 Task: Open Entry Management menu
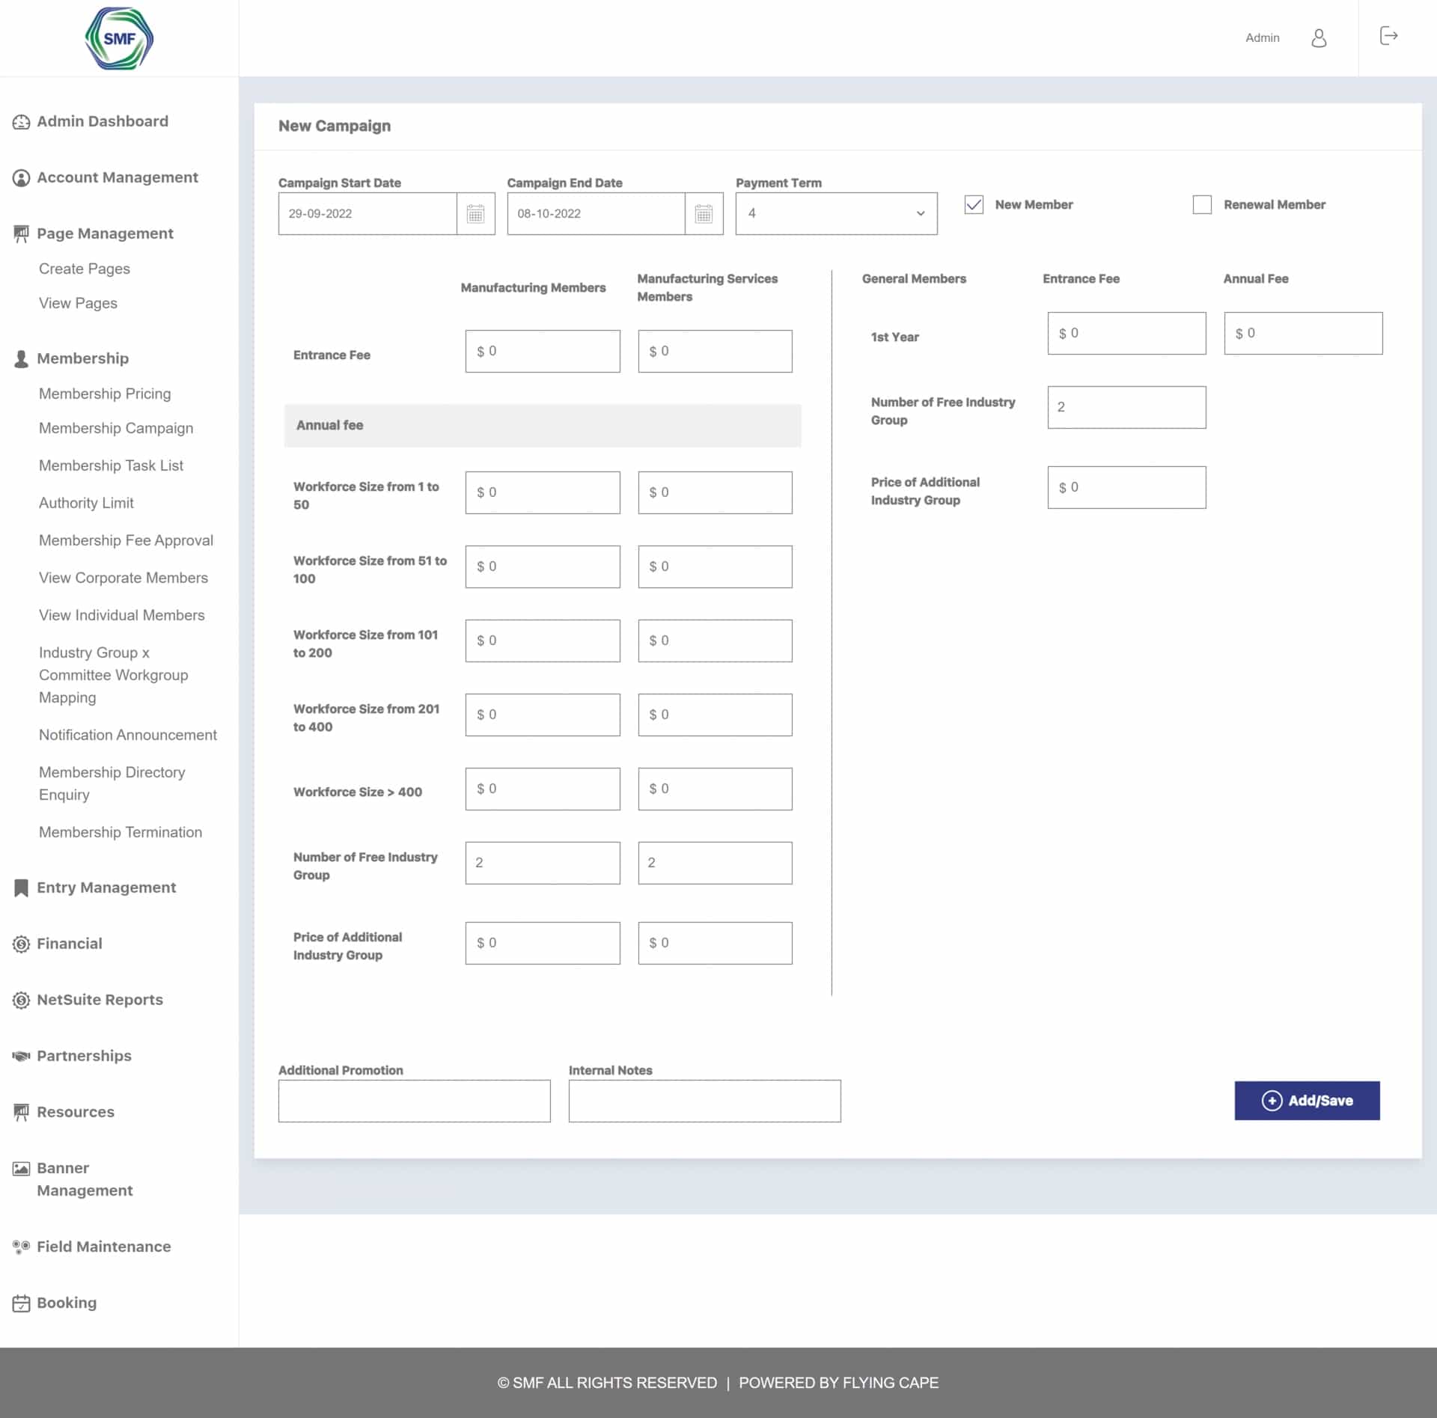point(106,887)
